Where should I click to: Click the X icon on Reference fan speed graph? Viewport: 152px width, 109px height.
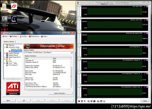(x=147, y=33)
